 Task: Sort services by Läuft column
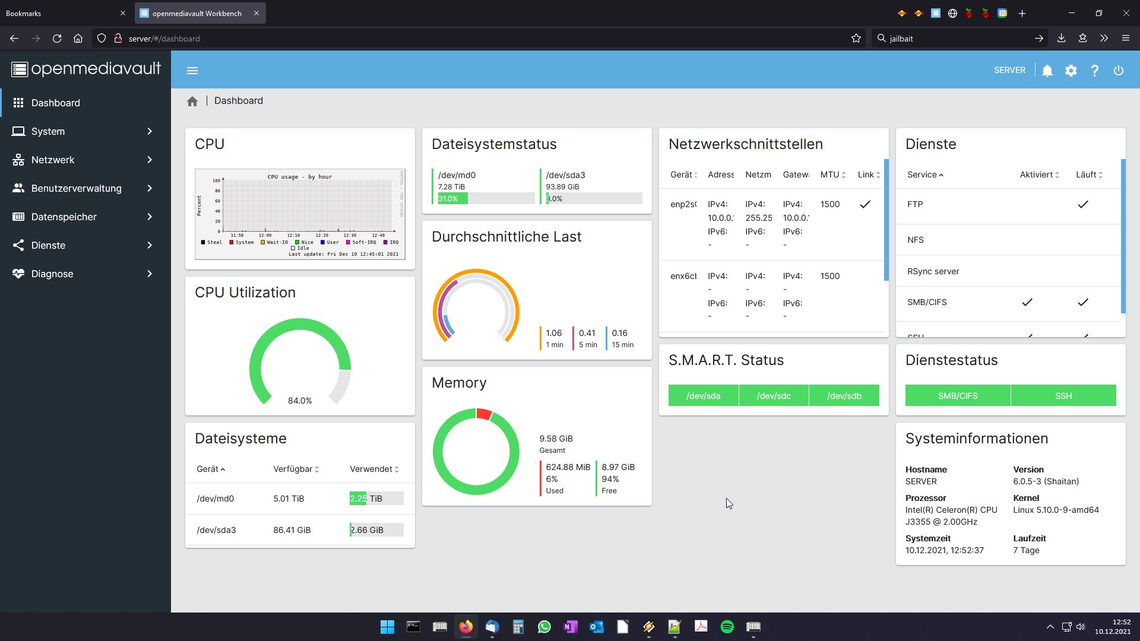pos(1089,174)
